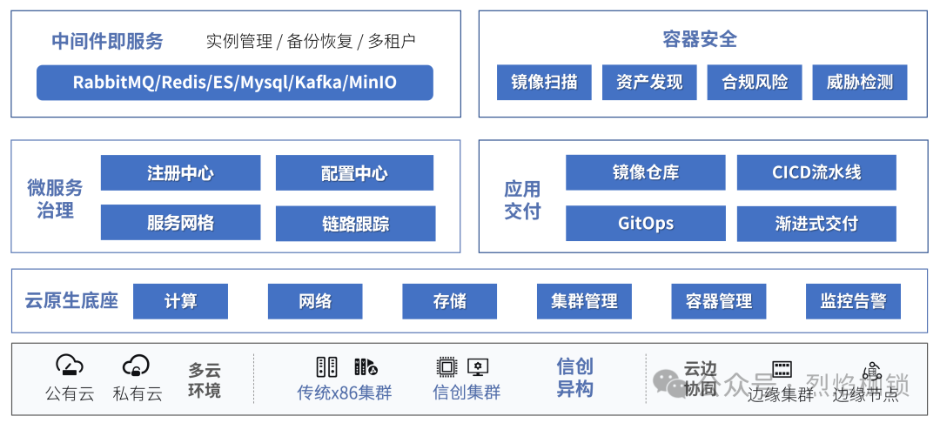The height and width of the screenshot is (423, 940).
Task: Choose the 计算 box in 云原生底座
Action: pos(180,301)
